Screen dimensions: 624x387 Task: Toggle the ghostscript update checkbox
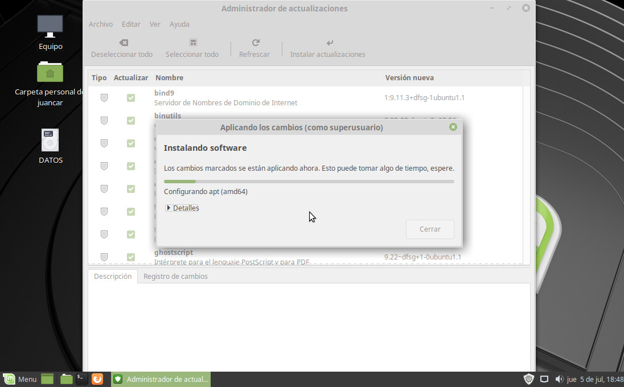click(x=131, y=257)
